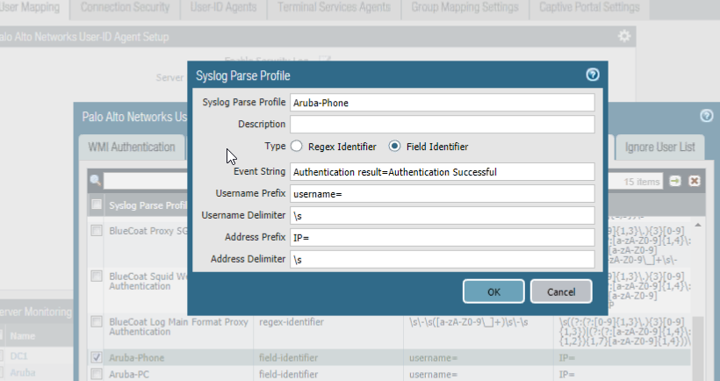
Task: Click the Address Delimiter field
Action: tap(443, 259)
